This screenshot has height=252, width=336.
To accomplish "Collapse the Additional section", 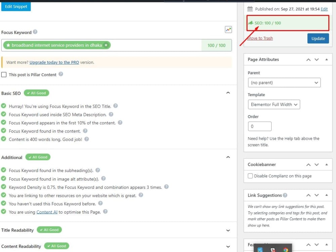I will click(228, 157).
